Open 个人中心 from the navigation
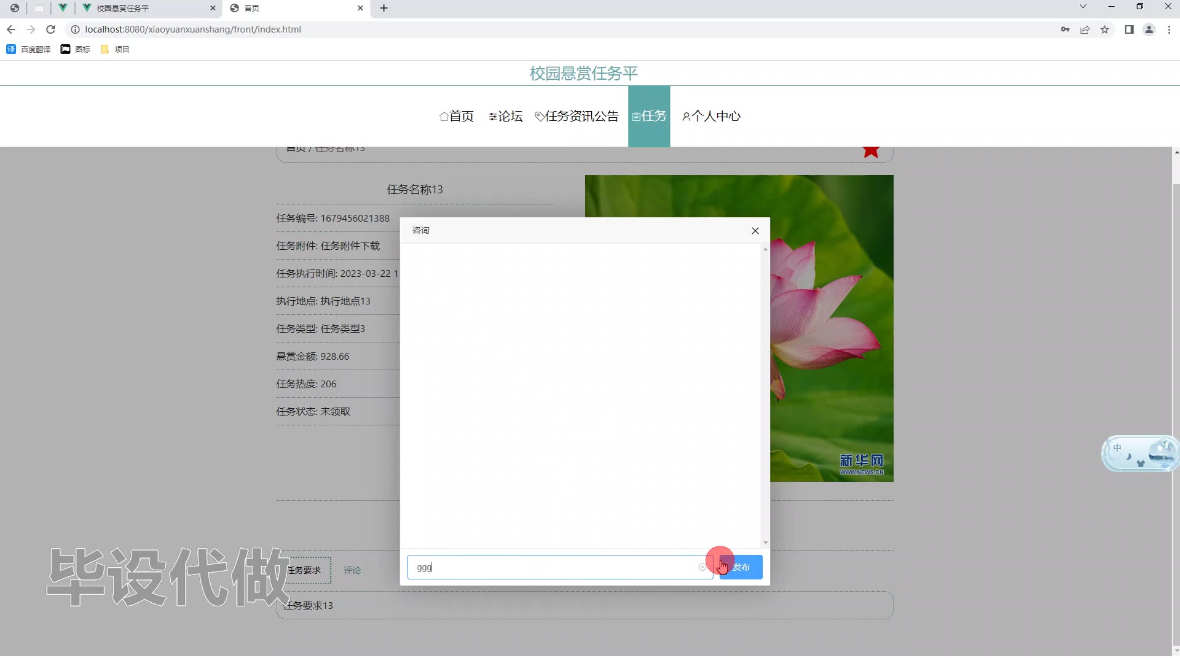The height and width of the screenshot is (658, 1180). 711,117
